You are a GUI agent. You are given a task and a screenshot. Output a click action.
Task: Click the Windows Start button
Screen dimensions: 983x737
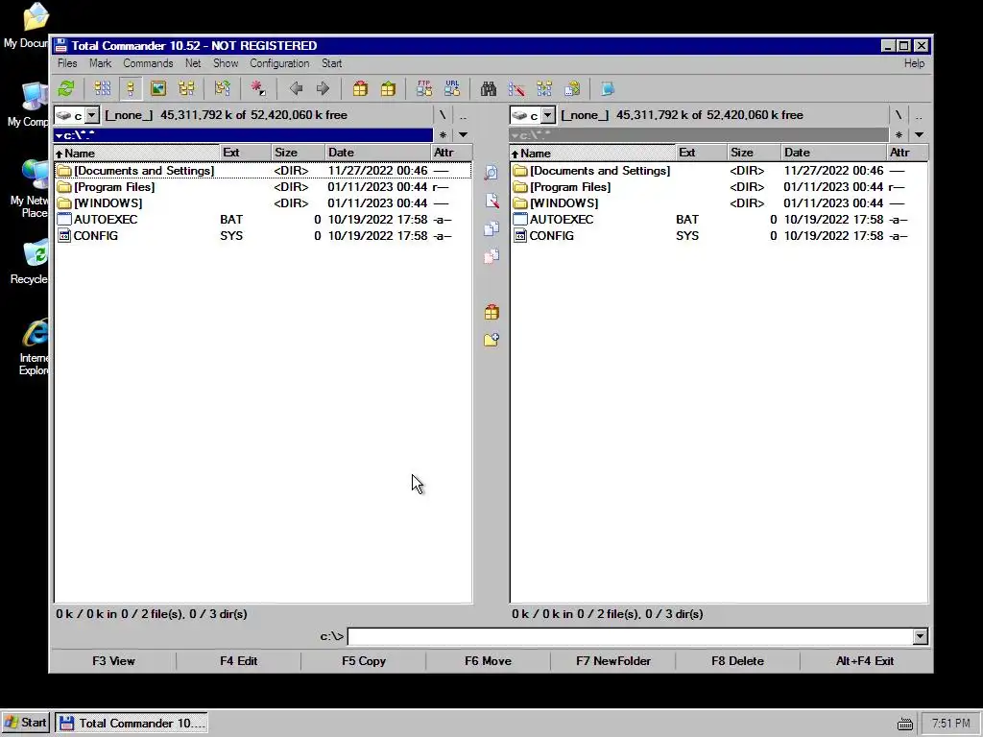25,723
